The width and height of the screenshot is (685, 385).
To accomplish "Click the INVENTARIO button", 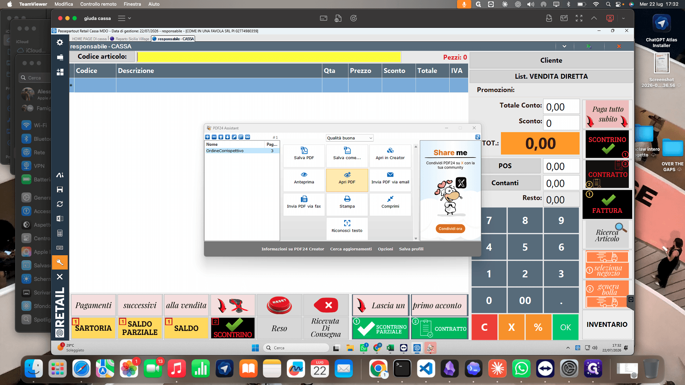I will (x=607, y=324).
